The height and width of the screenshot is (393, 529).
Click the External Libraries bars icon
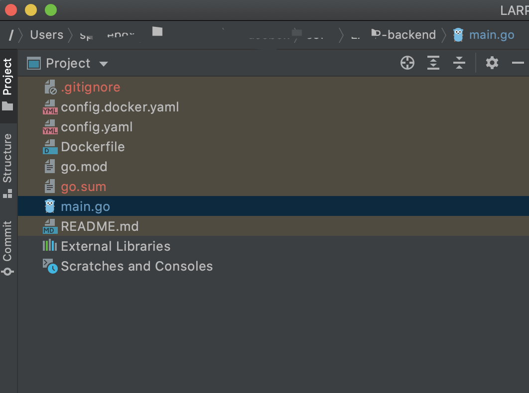click(x=50, y=246)
